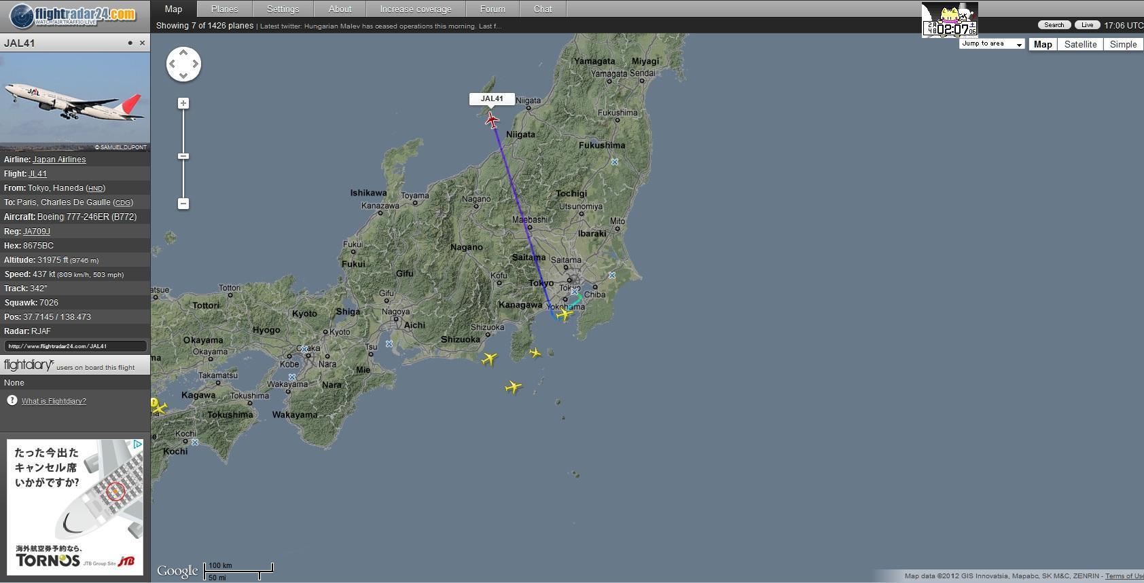Zoom in using the plus button
The image size is (1144, 583).
tap(183, 103)
